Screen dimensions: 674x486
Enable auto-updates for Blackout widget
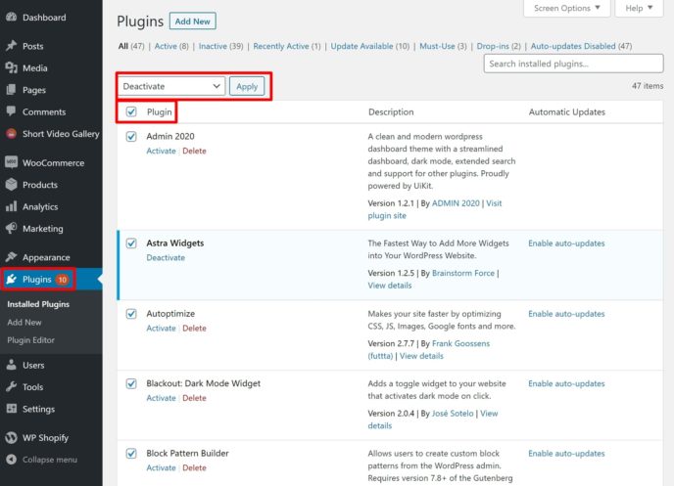(x=566, y=384)
